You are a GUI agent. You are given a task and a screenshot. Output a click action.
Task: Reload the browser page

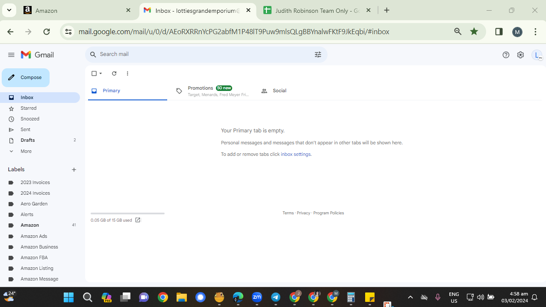click(47, 32)
